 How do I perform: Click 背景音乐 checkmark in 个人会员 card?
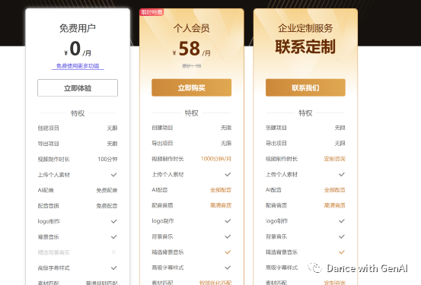pyautogui.click(x=228, y=236)
